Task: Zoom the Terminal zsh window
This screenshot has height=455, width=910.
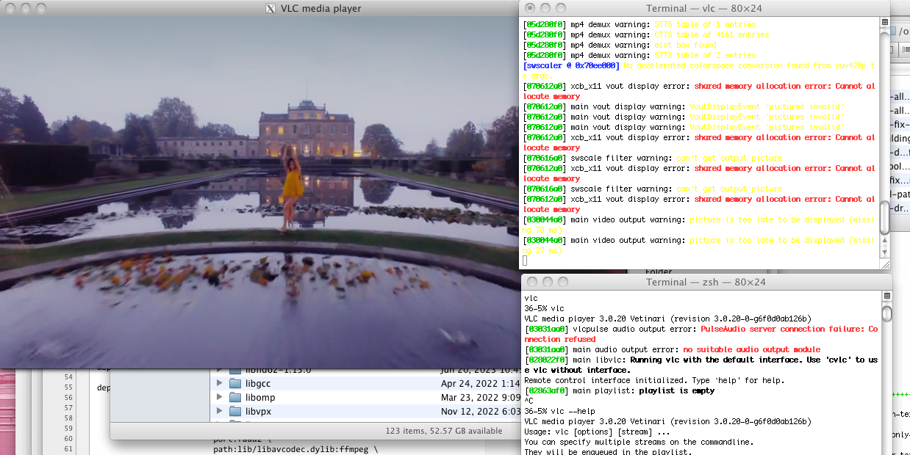Action: (x=562, y=283)
